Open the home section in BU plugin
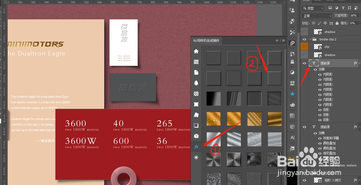This screenshot has height=185, width=361. click(196, 51)
